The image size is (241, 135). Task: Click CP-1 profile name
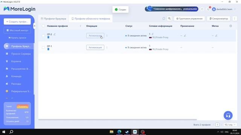tap(49, 46)
